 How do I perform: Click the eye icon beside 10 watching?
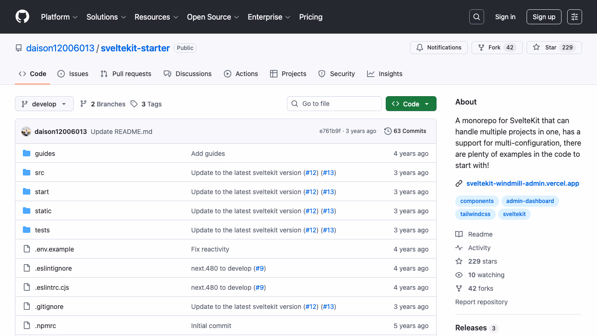(x=459, y=275)
